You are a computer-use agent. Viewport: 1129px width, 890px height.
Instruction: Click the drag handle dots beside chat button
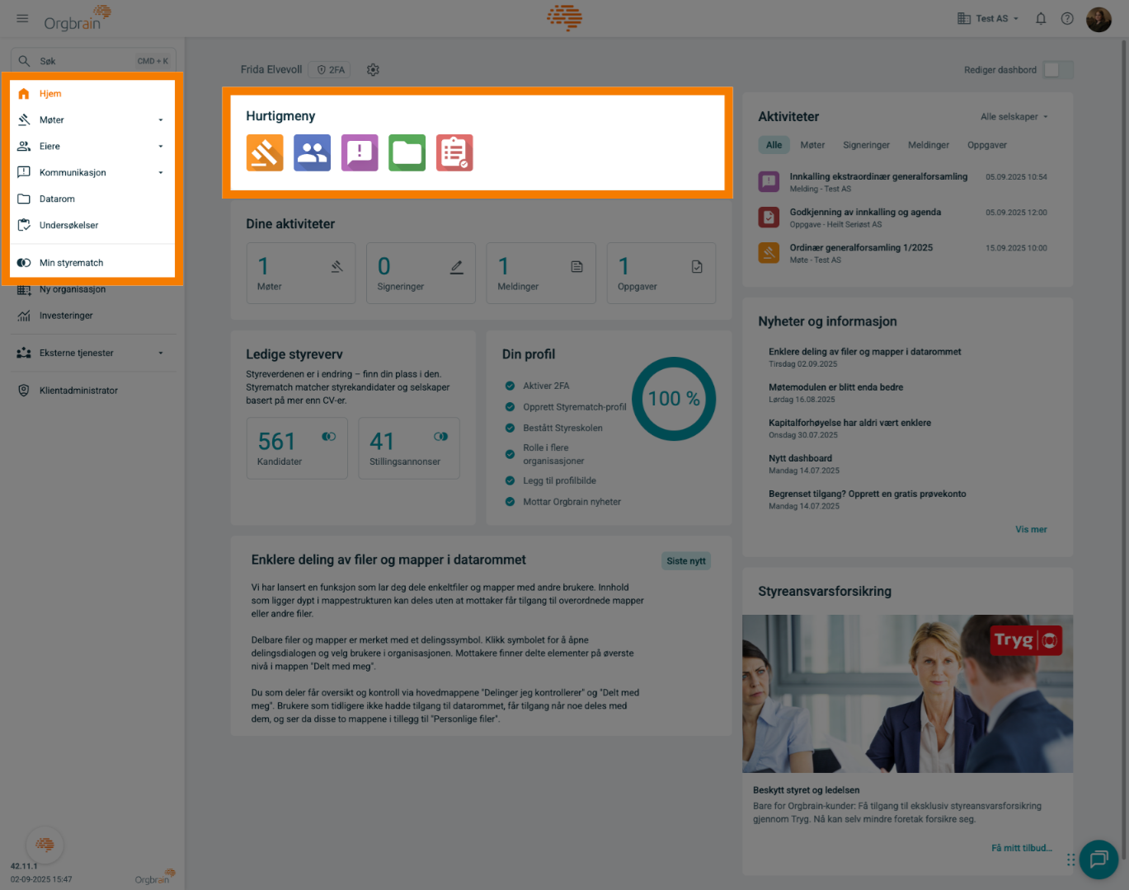(1070, 860)
